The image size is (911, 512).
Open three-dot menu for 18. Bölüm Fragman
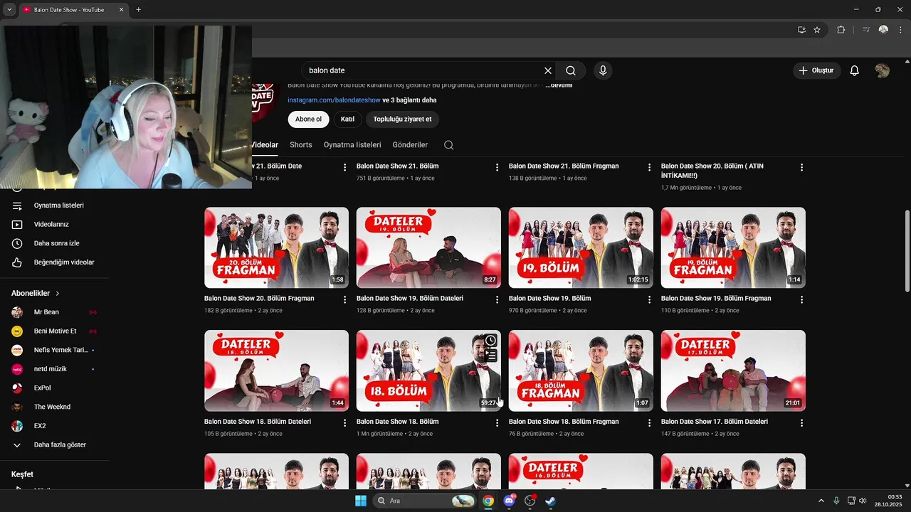pos(649,422)
